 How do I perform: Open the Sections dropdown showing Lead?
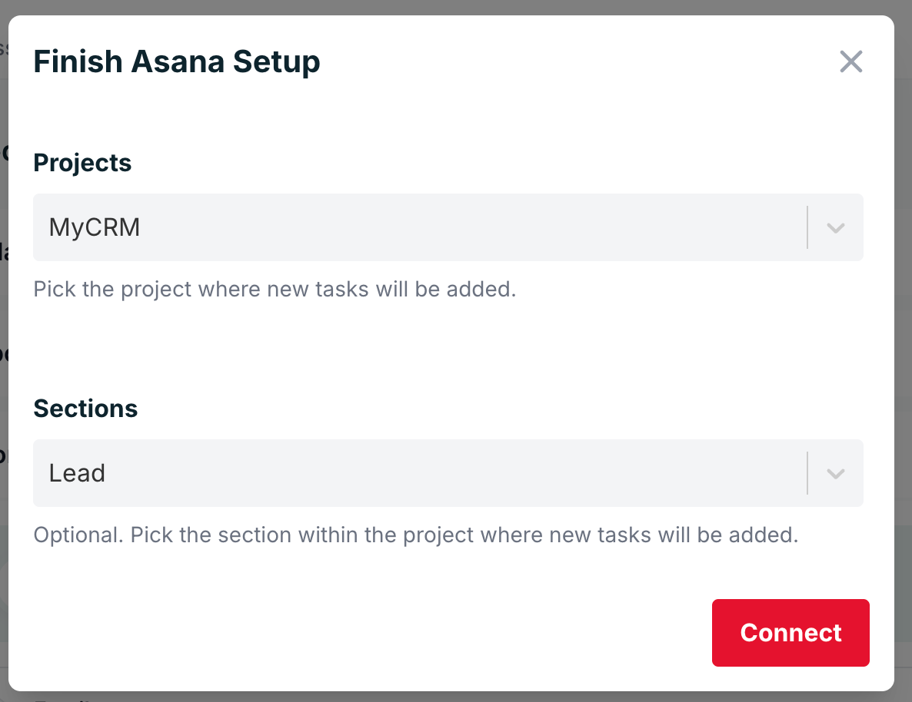click(x=448, y=473)
